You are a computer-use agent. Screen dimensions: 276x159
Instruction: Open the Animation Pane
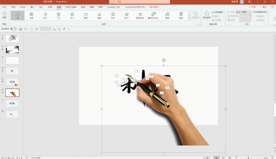click(217, 12)
